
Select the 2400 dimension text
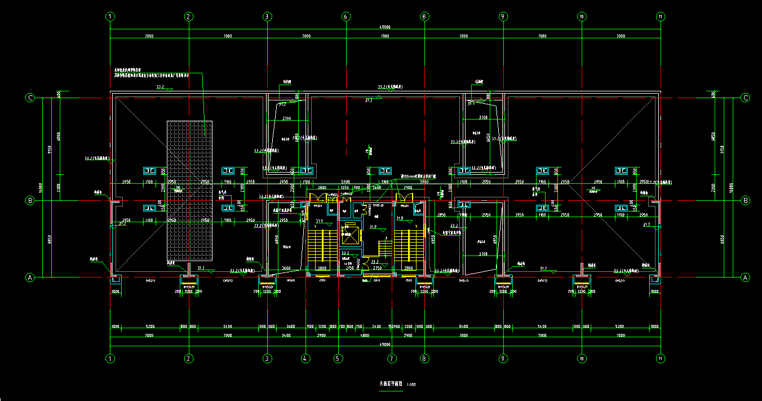coord(376,327)
